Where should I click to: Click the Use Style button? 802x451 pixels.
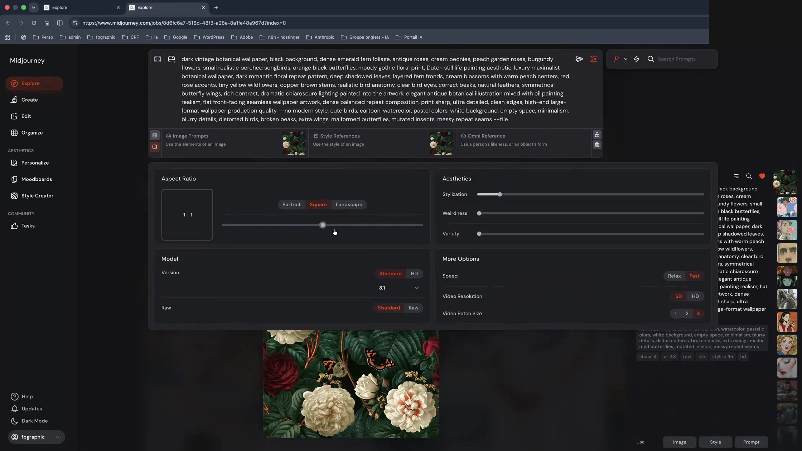(715, 442)
